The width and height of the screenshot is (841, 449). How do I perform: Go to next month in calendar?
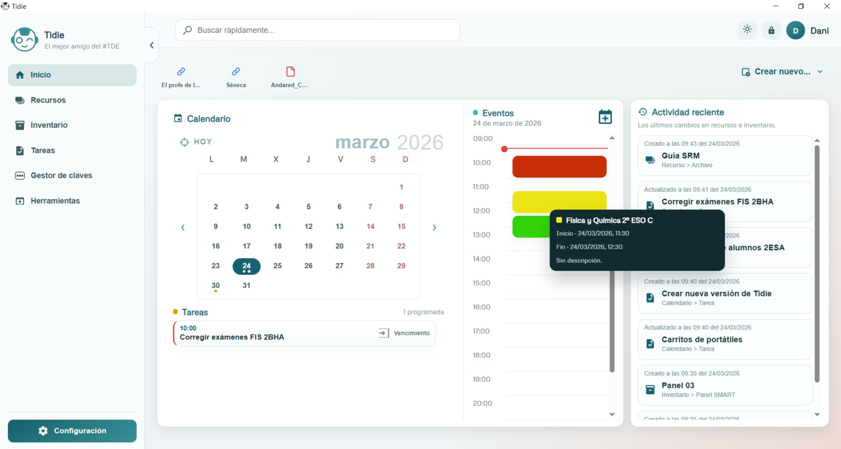pos(434,227)
